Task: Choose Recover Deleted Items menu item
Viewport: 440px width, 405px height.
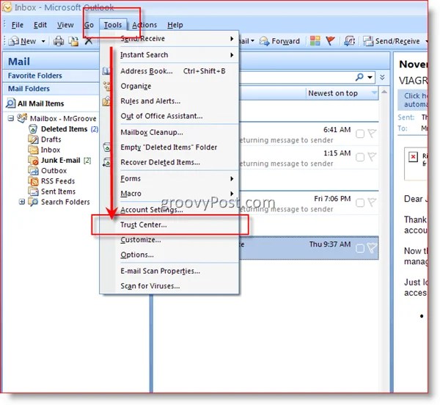Action: [169, 162]
